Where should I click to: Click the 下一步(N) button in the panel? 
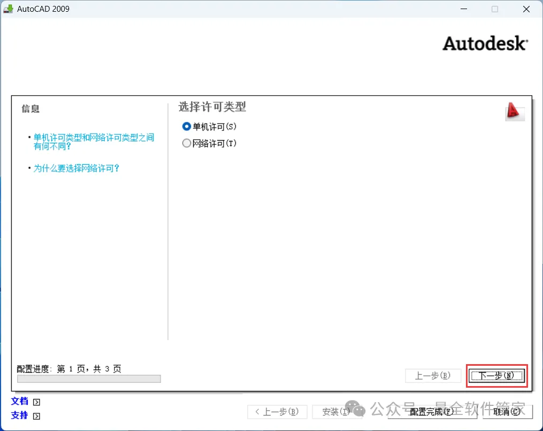(496, 375)
